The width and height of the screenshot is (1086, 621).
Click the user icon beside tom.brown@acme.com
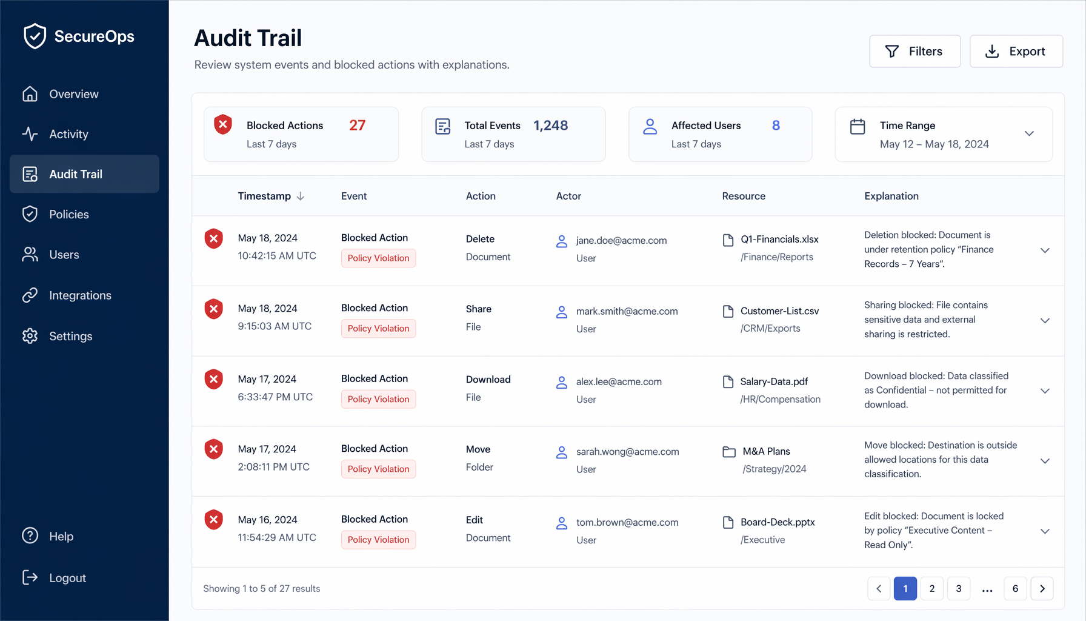point(562,523)
